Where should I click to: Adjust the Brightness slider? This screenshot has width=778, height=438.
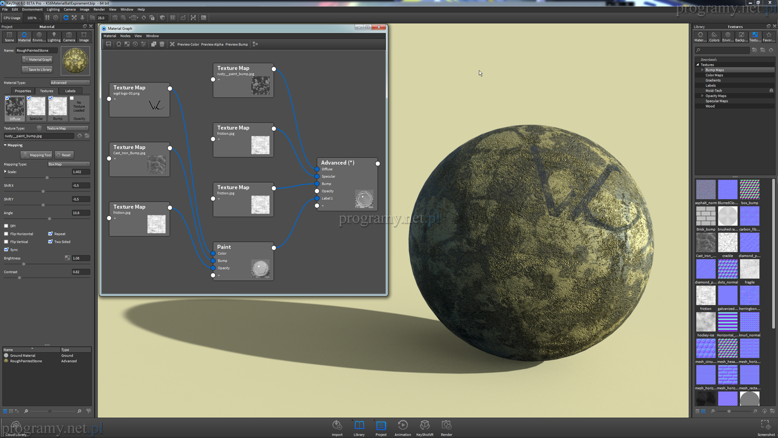click(23, 264)
